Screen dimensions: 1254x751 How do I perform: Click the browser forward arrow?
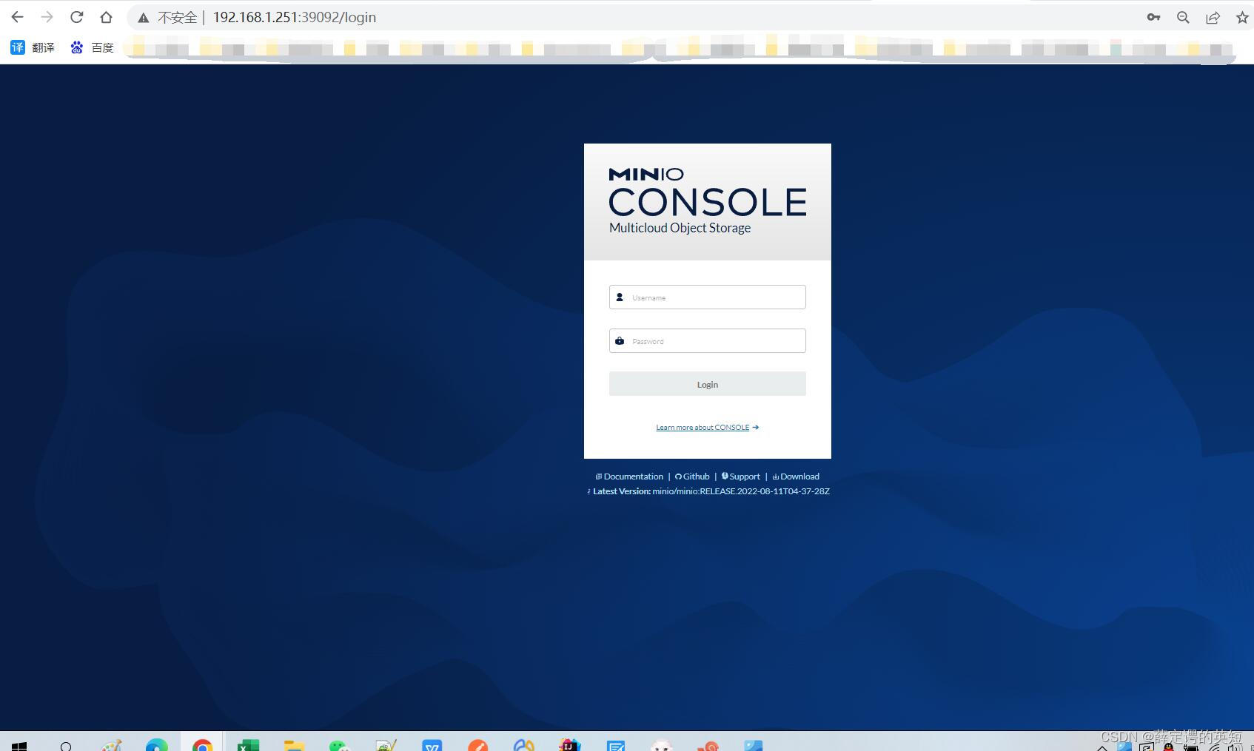47,17
